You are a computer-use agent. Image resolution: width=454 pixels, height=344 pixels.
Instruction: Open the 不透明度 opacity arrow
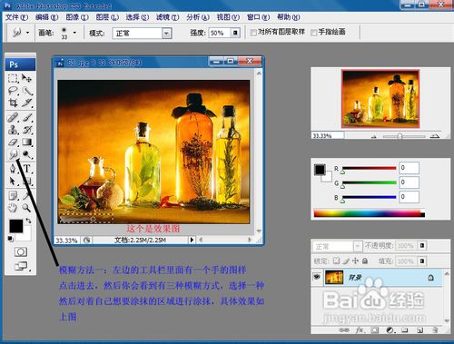[x=422, y=246]
